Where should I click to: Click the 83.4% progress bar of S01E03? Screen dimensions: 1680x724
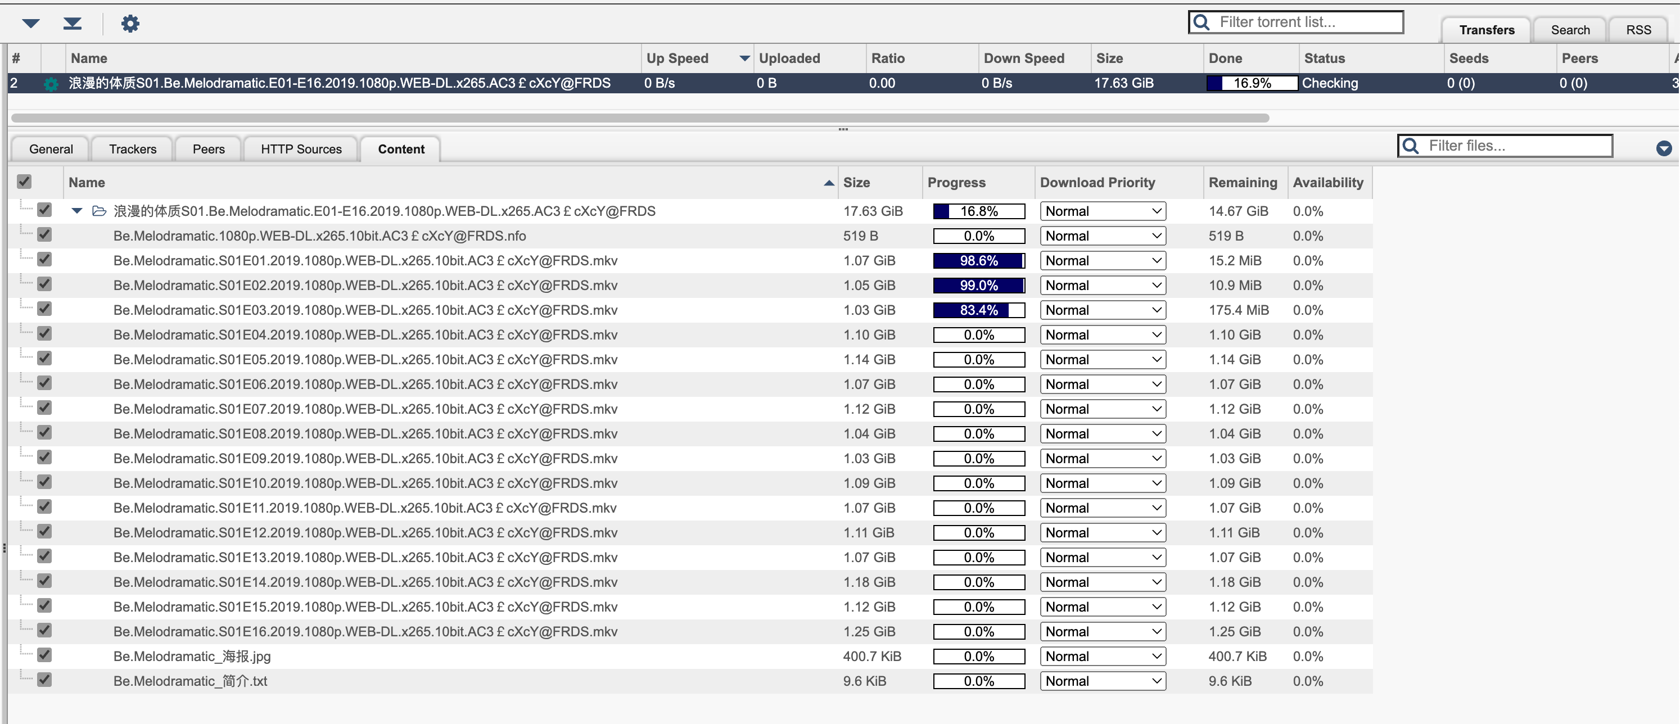pyautogui.click(x=978, y=310)
